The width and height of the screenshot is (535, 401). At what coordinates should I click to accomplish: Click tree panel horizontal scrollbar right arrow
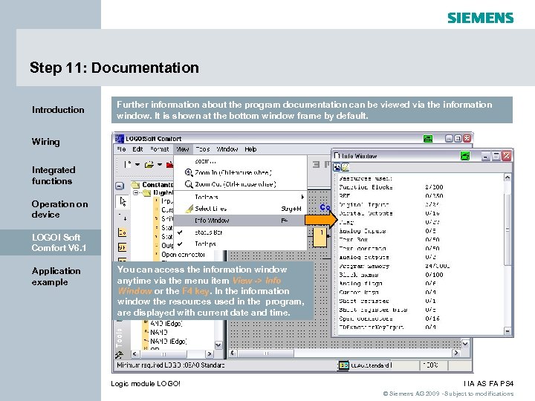pos(210,354)
